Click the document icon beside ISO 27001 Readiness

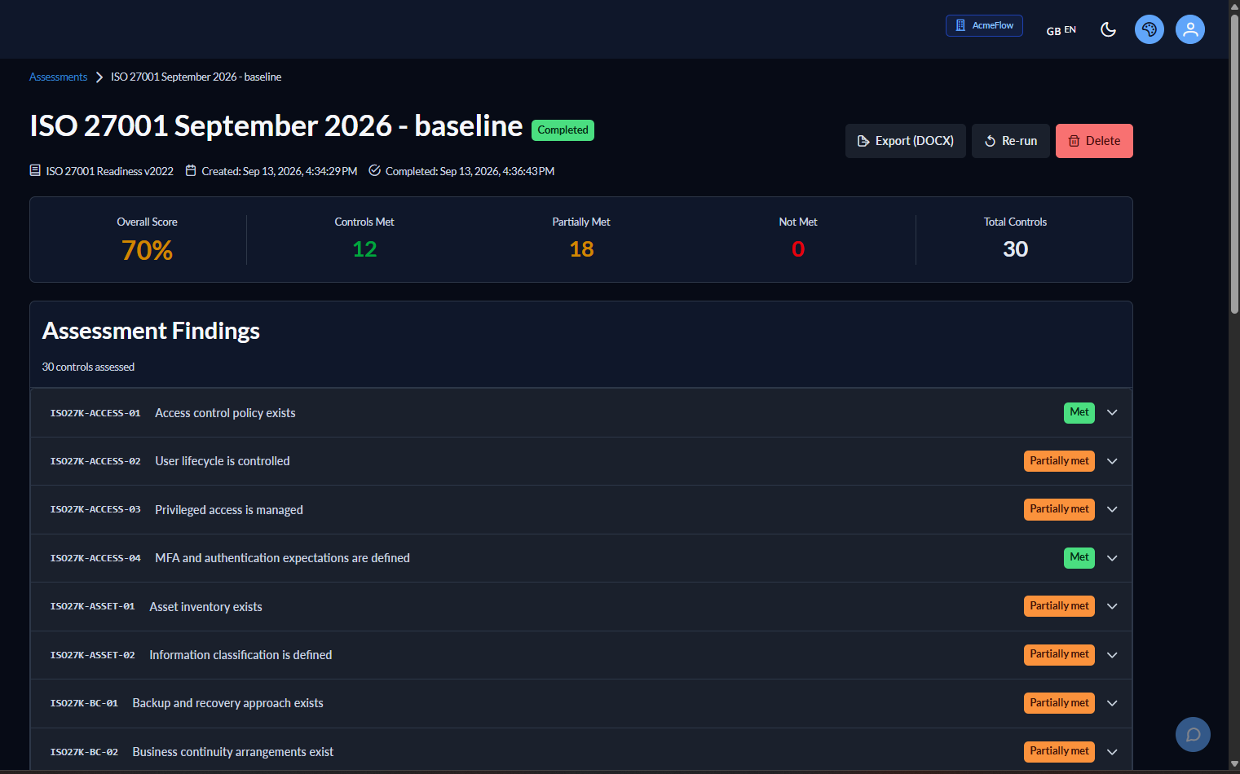tap(35, 170)
